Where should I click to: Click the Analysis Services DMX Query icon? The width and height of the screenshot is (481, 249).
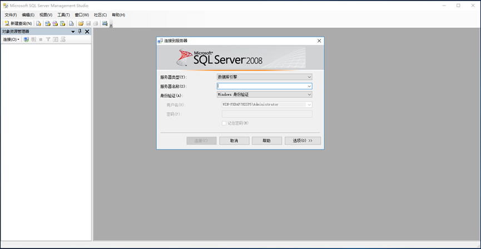click(x=55, y=23)
